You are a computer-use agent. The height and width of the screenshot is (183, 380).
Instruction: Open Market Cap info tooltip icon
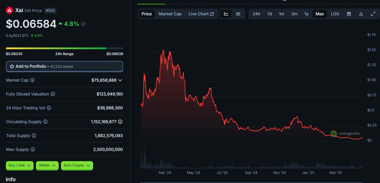32,80
